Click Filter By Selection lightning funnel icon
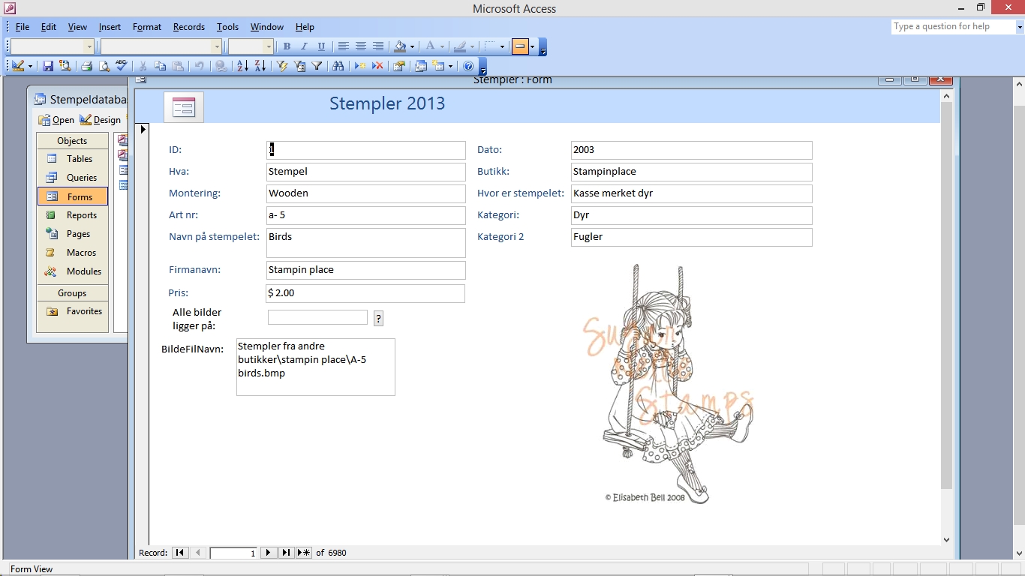 point(282,66)
